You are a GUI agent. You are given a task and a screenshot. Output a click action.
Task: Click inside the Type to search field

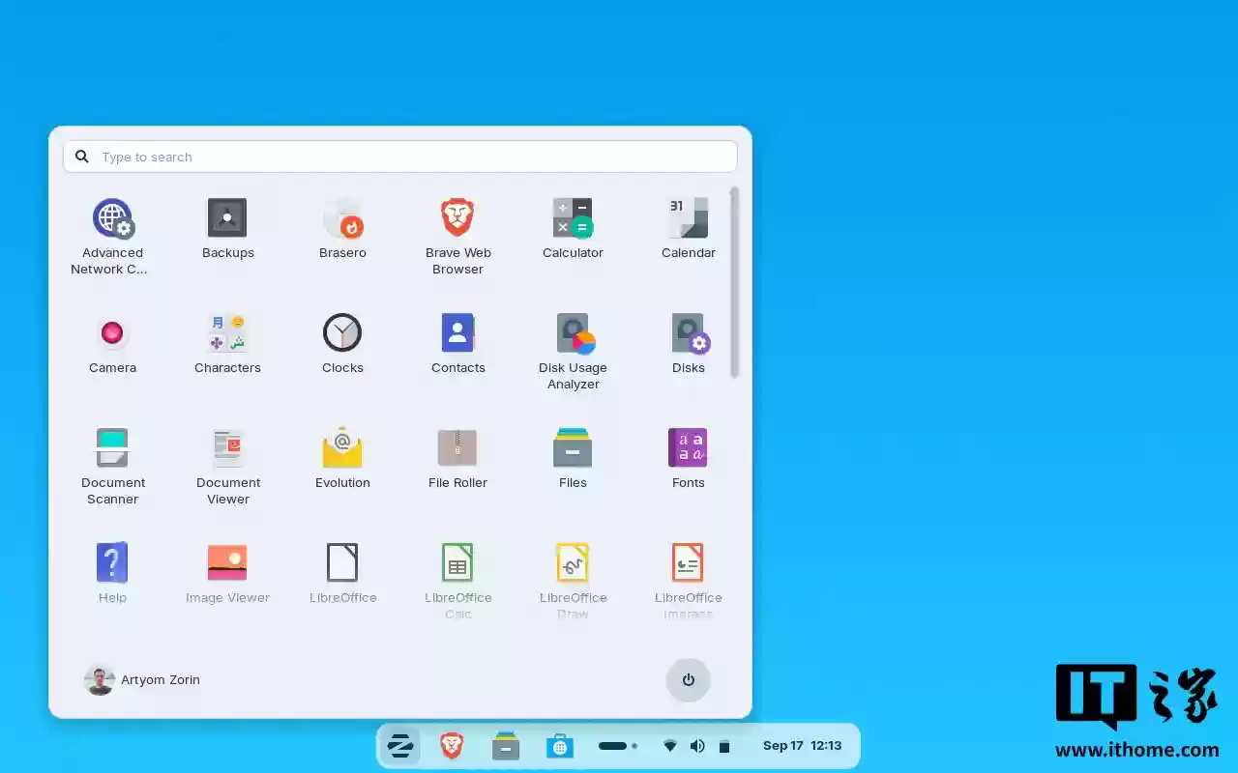[399, 157]
